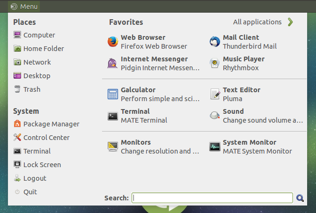
Task: Click the Control Center tools icon
Action: 17,138
